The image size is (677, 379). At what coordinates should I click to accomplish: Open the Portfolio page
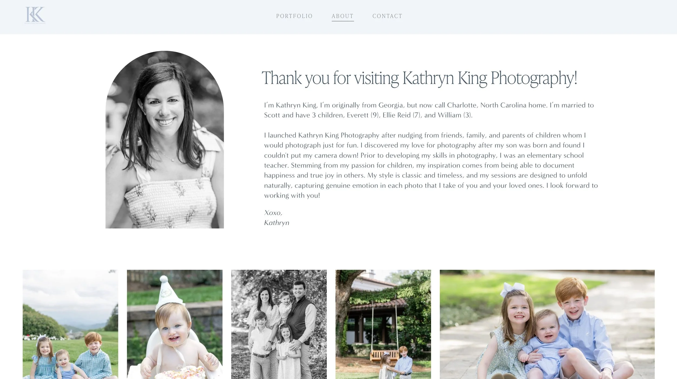(294, 16)
